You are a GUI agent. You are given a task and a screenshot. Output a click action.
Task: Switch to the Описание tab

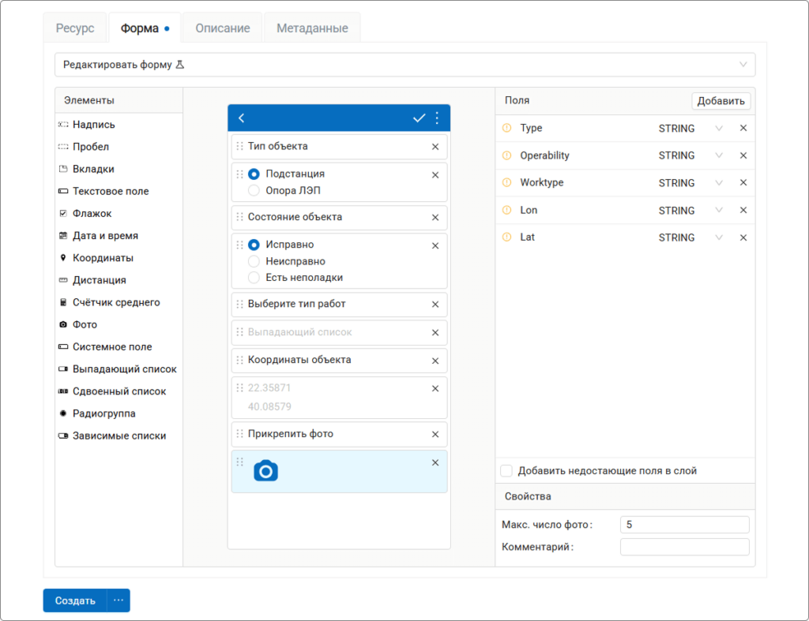222,28
